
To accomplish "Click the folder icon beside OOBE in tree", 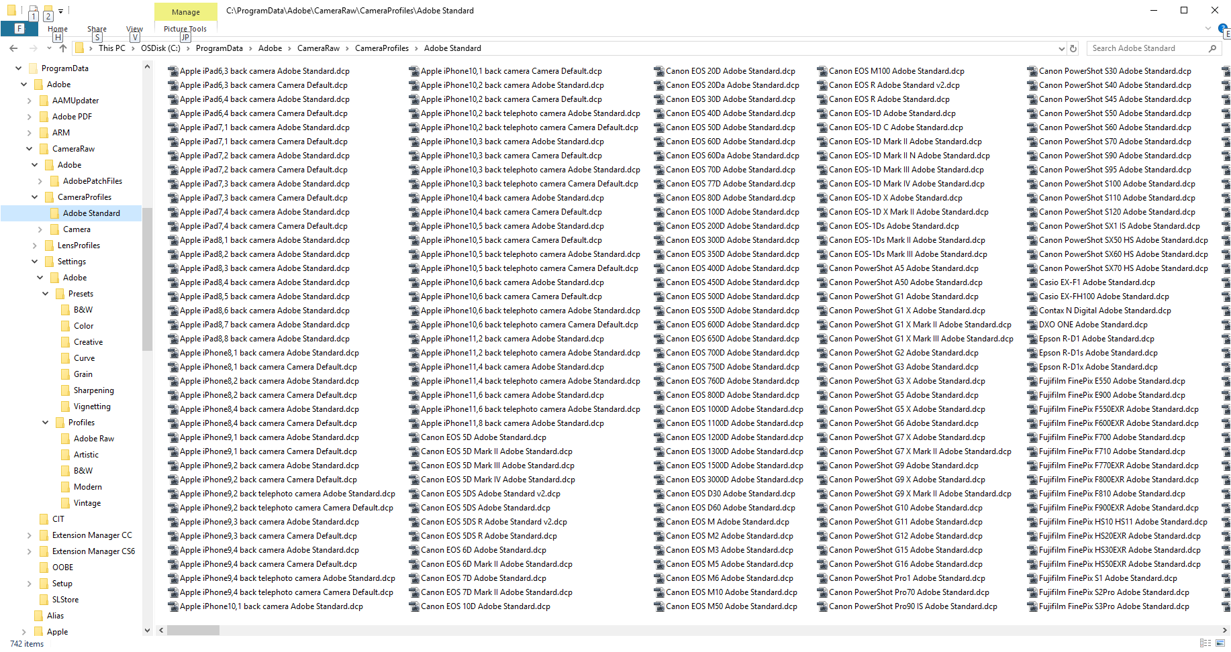I will click(x=44, y=567).
